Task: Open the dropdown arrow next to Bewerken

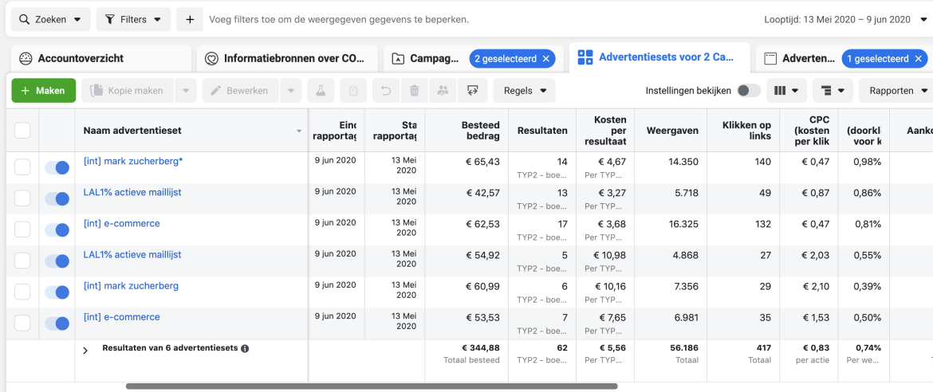Action: [291, 90]
